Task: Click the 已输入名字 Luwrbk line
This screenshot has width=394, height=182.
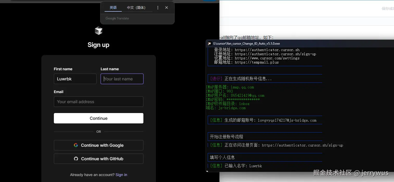Action: click(x=236, y=166)
